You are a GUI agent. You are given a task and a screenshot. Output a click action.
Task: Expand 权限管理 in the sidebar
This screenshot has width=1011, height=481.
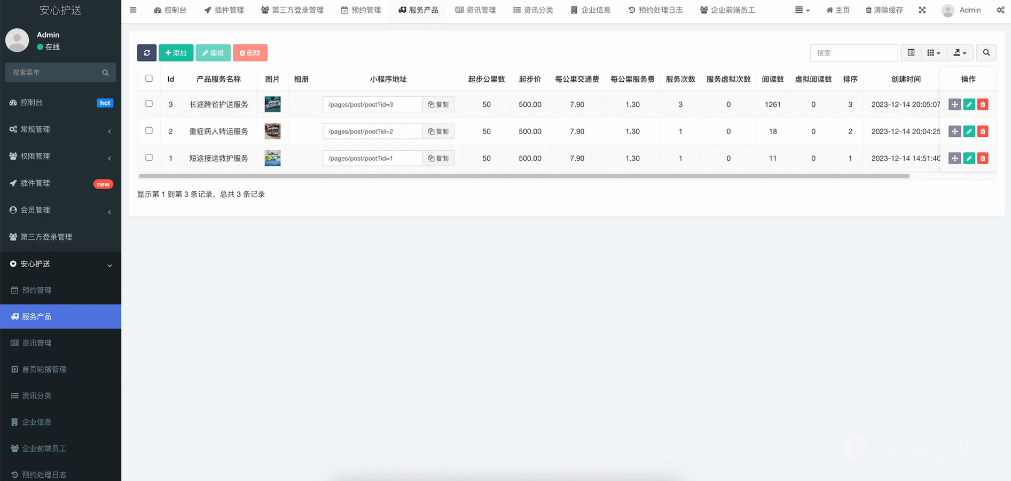pyautogui.click(x=60, y=156)
